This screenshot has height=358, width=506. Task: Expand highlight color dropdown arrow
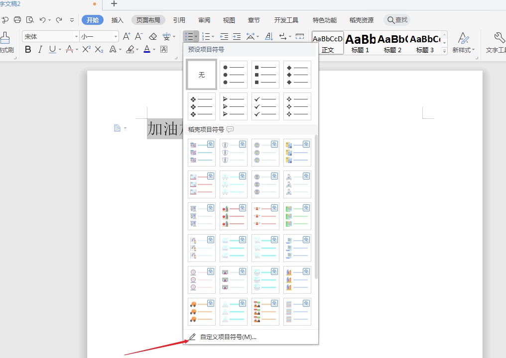pos(137,50)
